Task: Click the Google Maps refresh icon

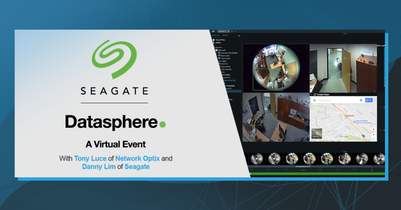Action: 315,94
